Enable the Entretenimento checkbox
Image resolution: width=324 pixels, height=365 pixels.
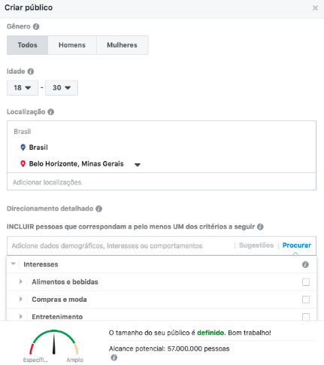click(306, 317)
